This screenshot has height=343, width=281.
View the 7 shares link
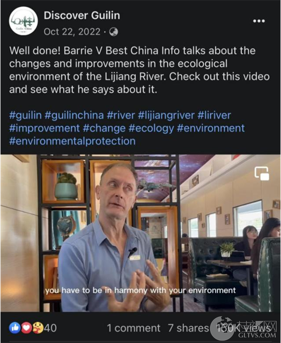tap(188, 328)
